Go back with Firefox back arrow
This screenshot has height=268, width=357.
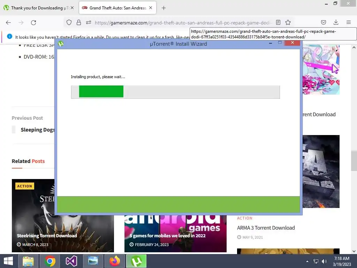(8, 23)
